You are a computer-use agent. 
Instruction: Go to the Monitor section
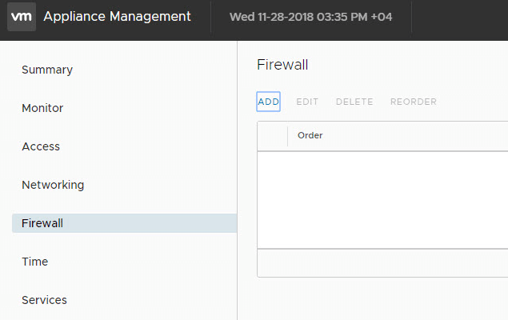(42, 108)
